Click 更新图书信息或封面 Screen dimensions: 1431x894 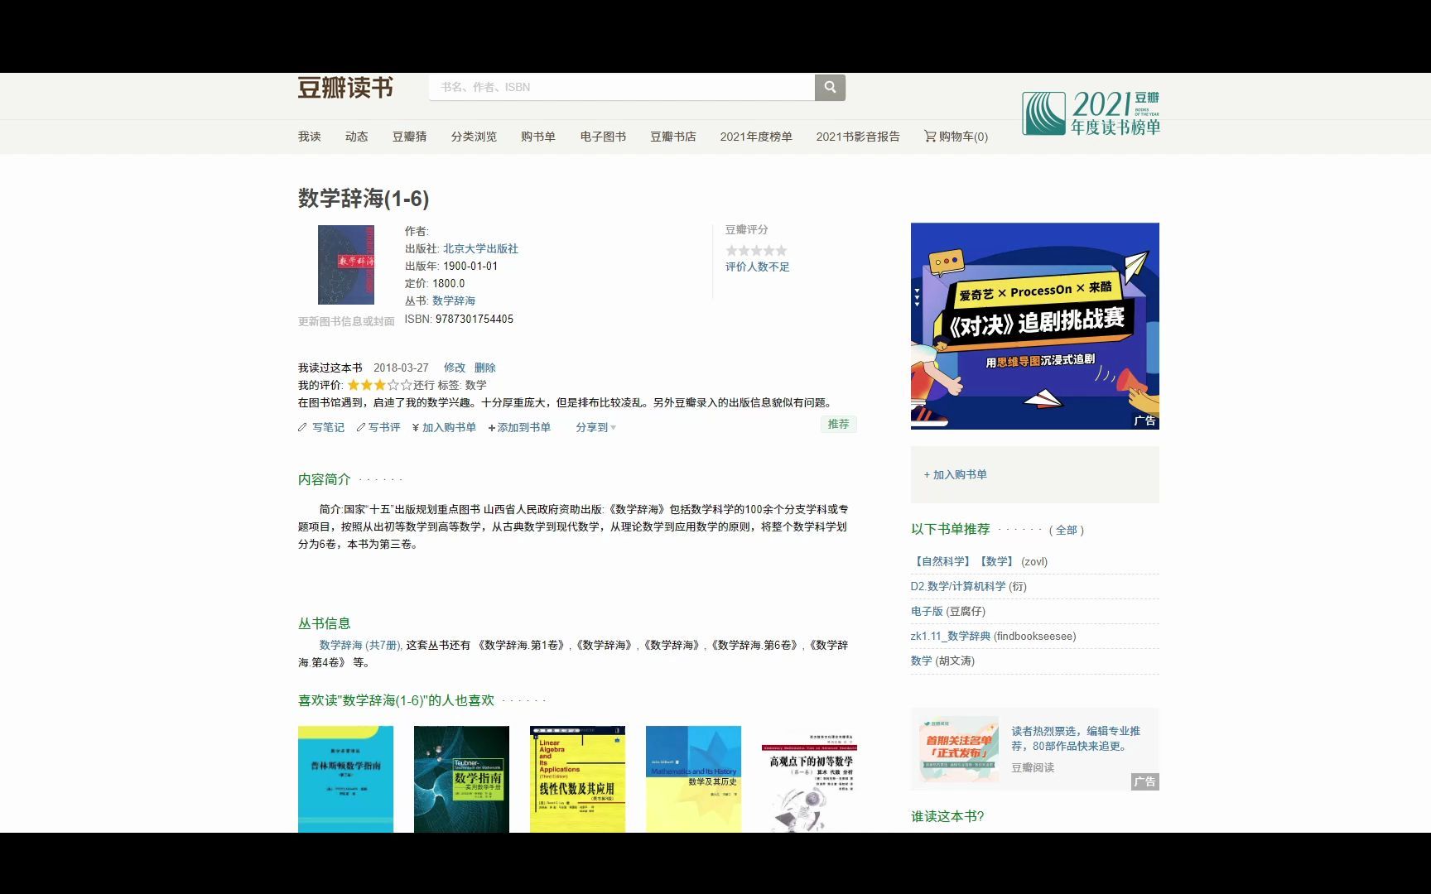pyautogui.click(x=346, y=321)
